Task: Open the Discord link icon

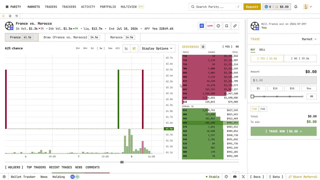Action: tap(235, 177)
